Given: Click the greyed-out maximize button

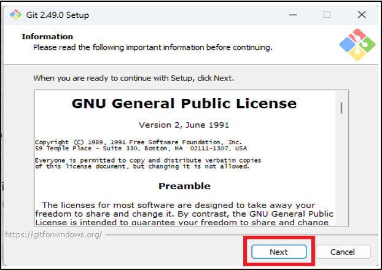Looking at the screenshot, I should (x=327, y=14).
